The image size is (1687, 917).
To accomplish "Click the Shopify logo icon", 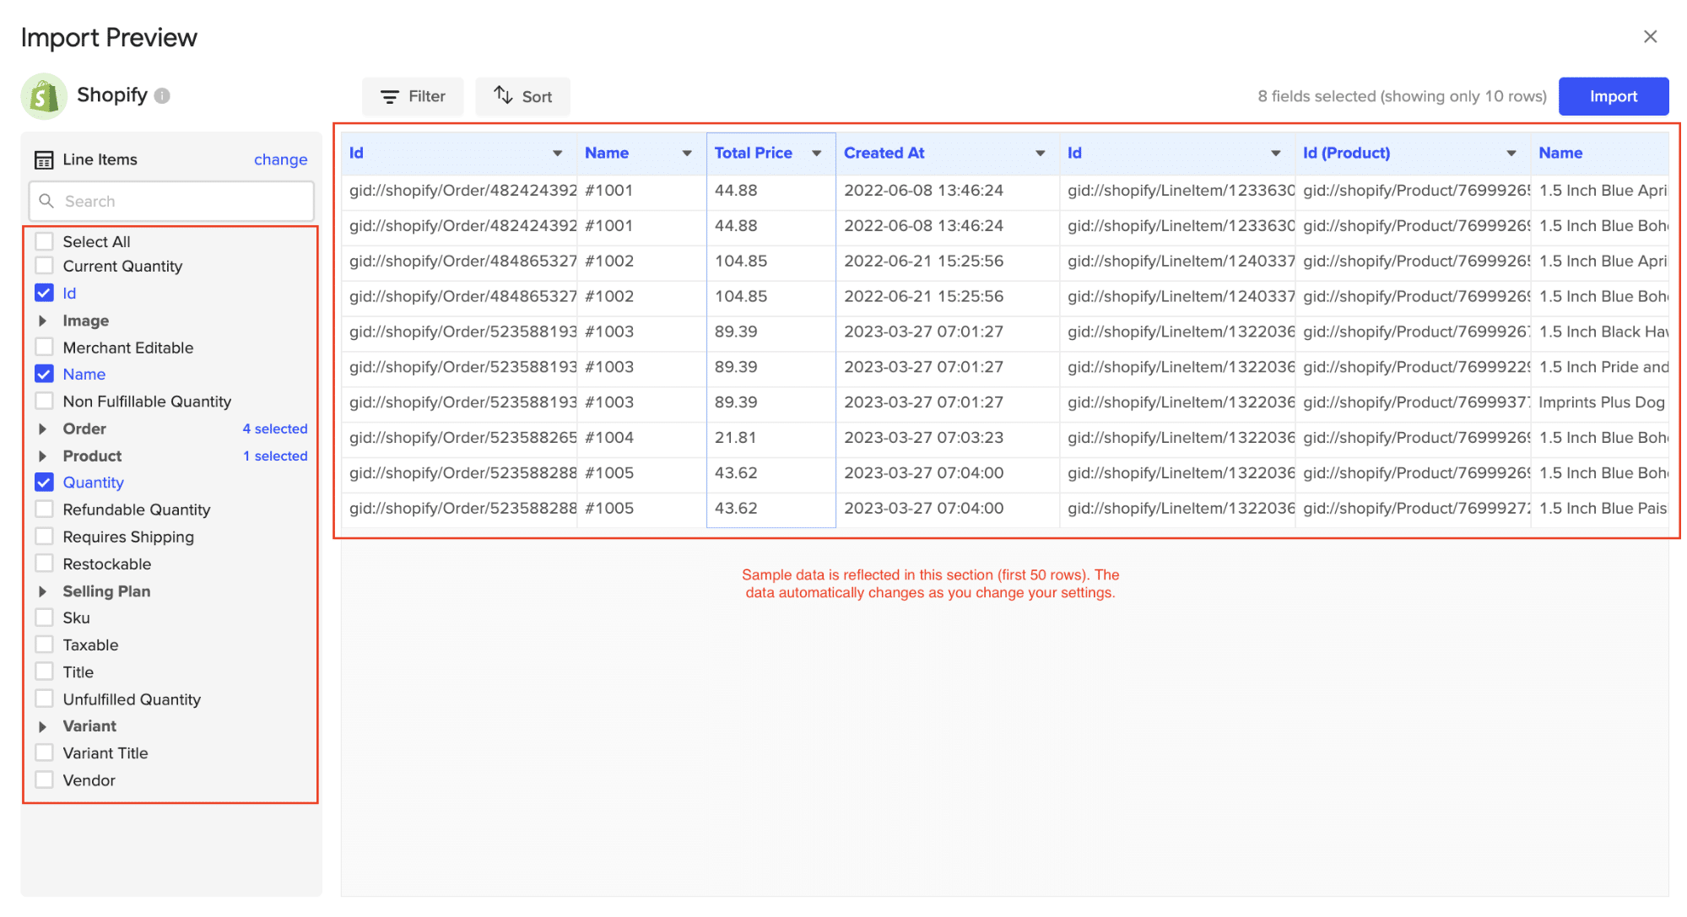I will coord(44,94).
